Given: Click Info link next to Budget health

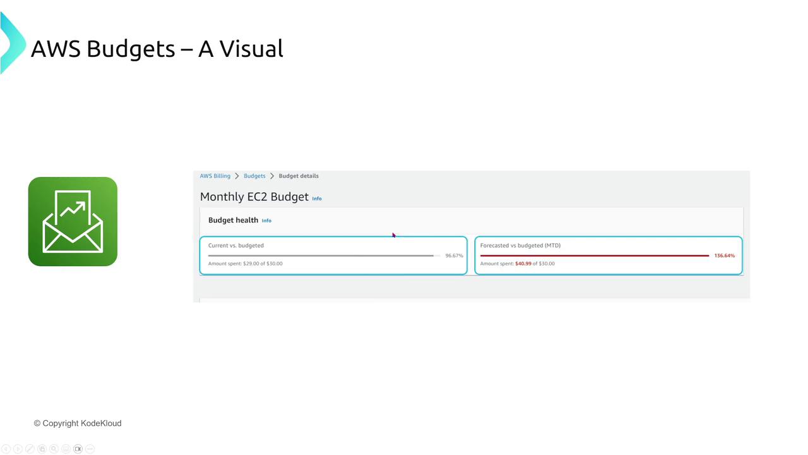Looking at the screenshot, I should (x=266, y=221).
